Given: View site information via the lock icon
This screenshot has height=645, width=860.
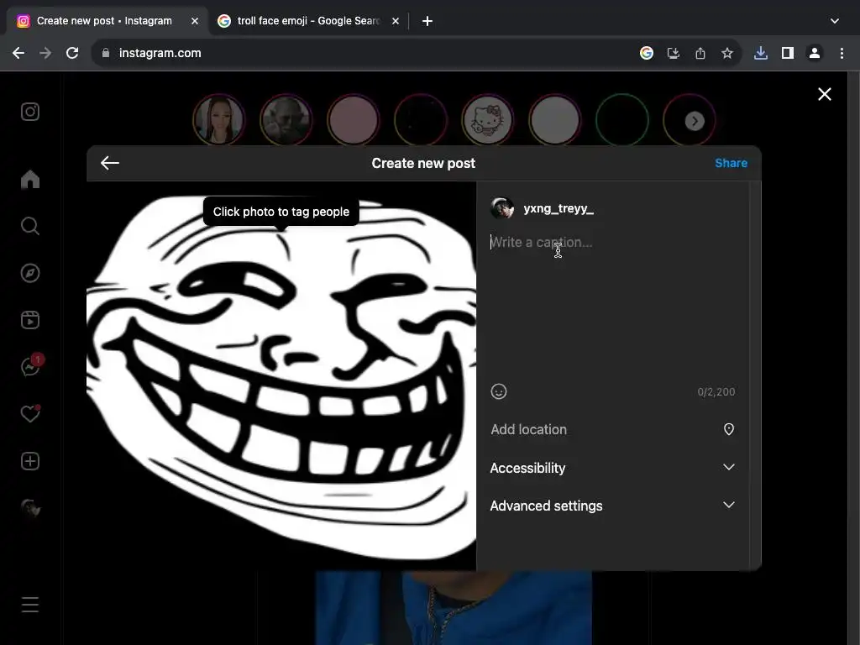Looking at the screenshot, I should [106, 53].
